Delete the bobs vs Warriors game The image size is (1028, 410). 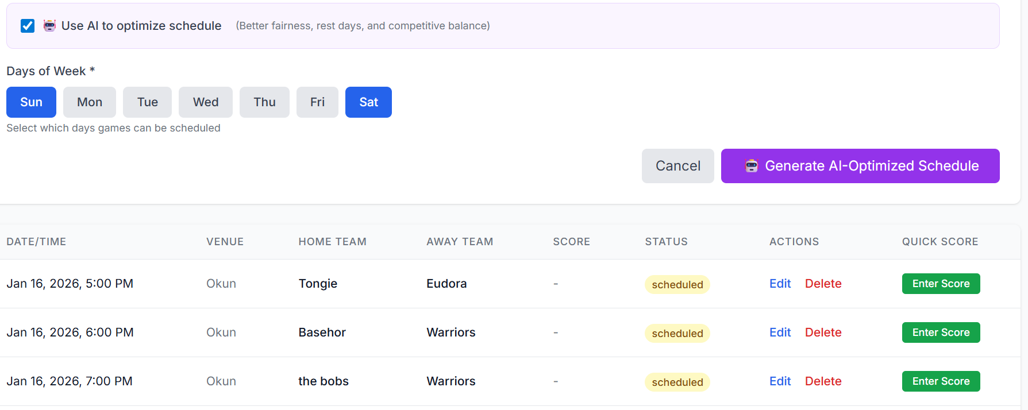[x=823, y=381]
